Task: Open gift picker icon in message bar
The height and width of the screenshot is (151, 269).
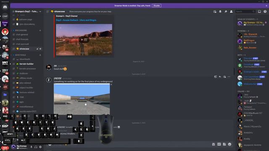Action: 214,144
